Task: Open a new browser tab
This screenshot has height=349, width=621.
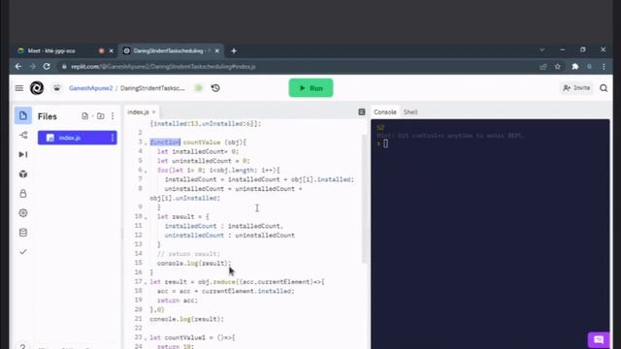Action: point(234,50)
